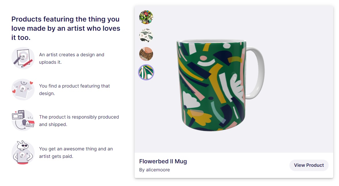Screen dimensions: 339x186
Task: Pick the brown fur texture design swatch
Action: click(146, 54)
